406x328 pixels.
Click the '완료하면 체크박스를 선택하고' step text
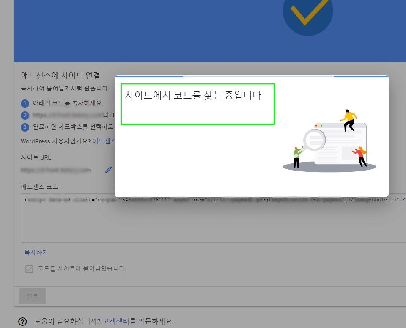click(x=73, y=127)
